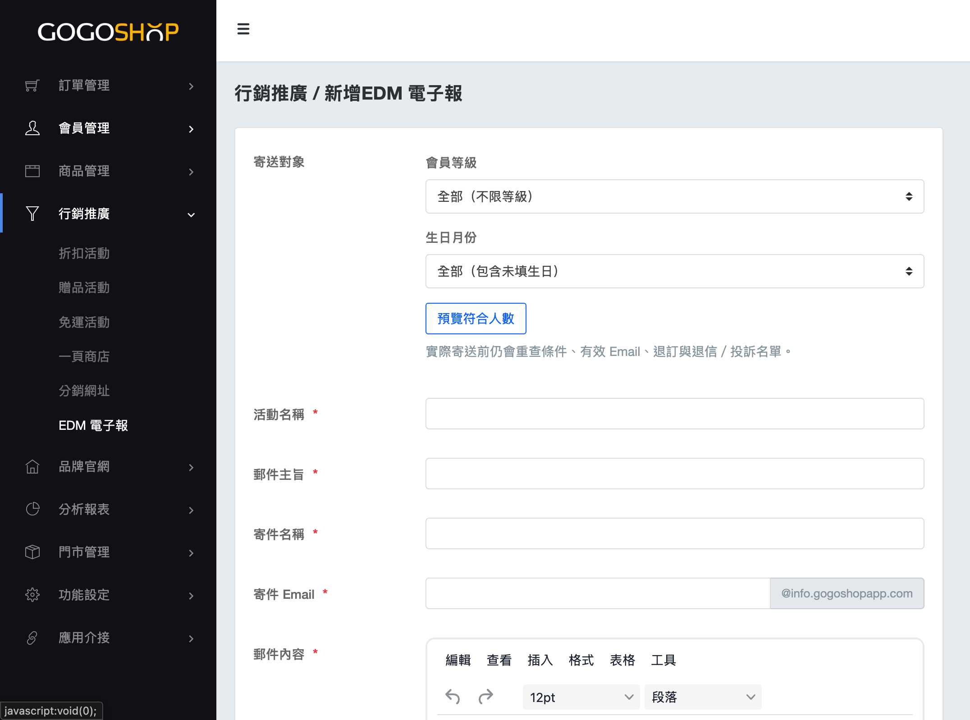Click the undo arrow in the editor
The width and height of the screenshot is (970, 720).
(453, 697)
